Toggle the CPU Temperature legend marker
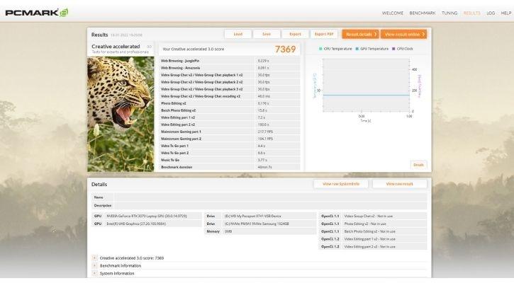514x283 pixels. tap(321, 49)
